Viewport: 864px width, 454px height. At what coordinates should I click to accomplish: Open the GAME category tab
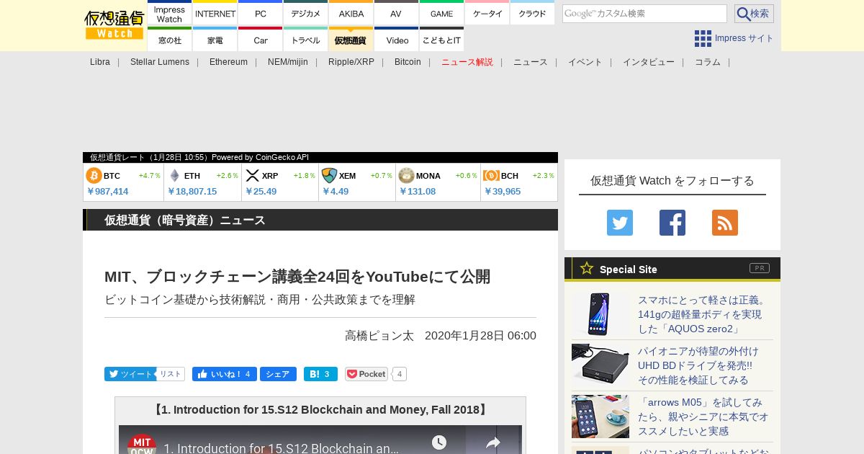(x=441, y=14)
